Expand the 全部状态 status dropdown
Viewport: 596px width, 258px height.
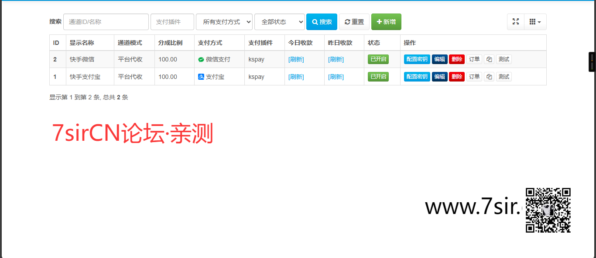tap(279, 22)
